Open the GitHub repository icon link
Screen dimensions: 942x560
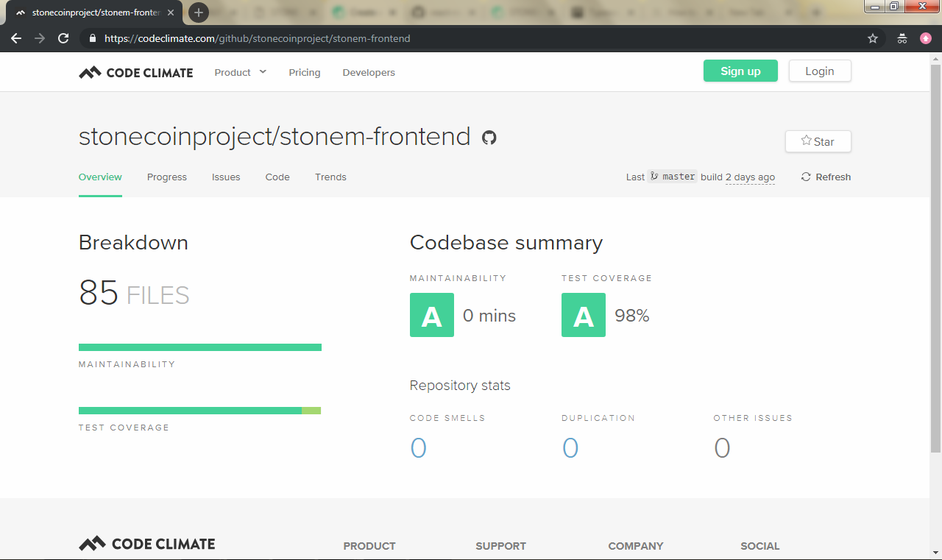[x=489, y=138]
